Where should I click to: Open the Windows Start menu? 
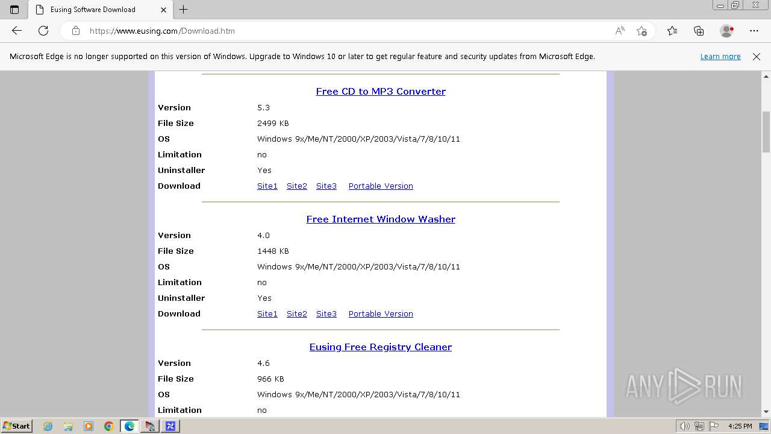[17, 426]
